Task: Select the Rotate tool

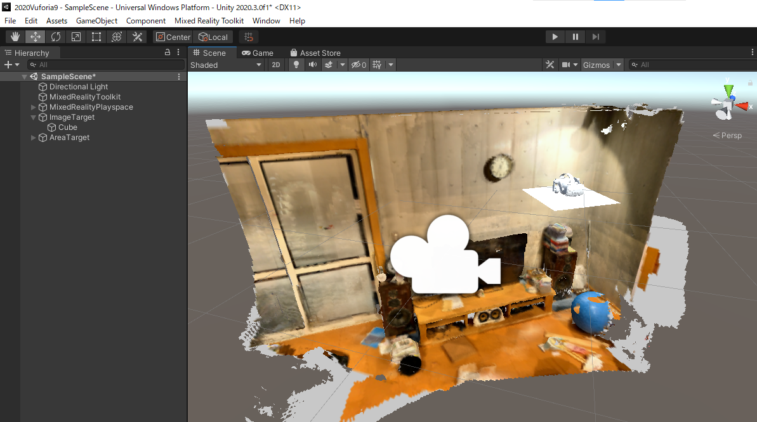Action: (x=56, y=37)
